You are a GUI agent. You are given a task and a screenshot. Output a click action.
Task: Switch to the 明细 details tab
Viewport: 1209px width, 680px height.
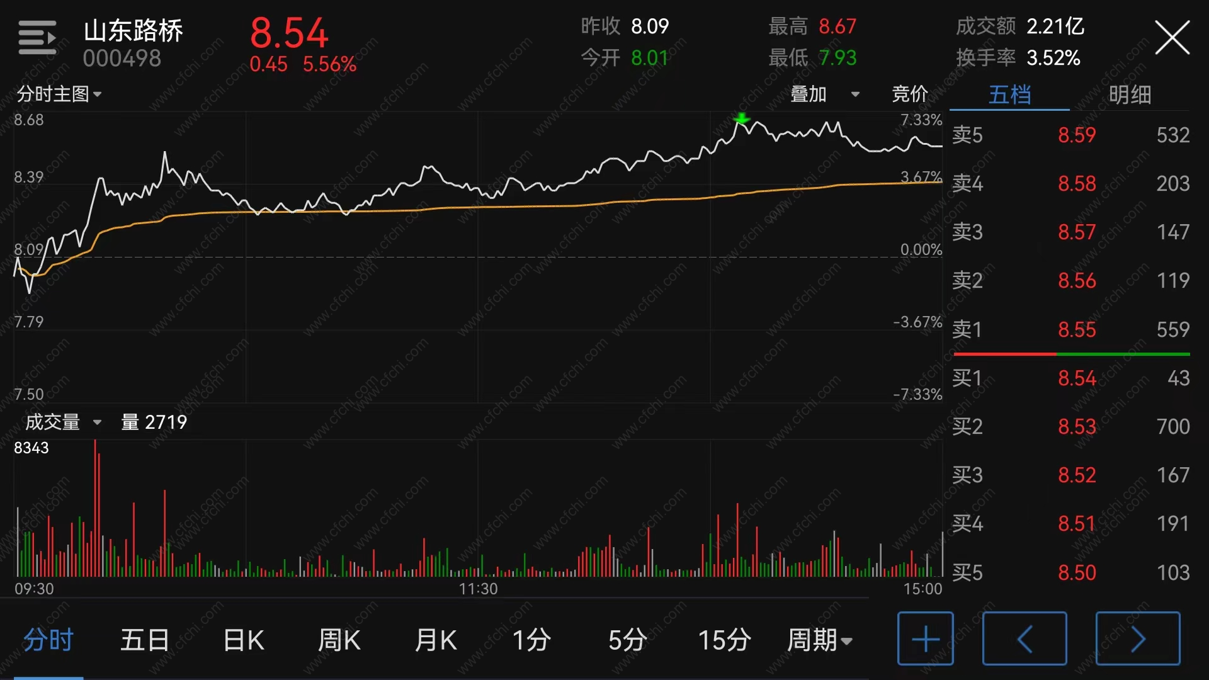pos(1130,95)
